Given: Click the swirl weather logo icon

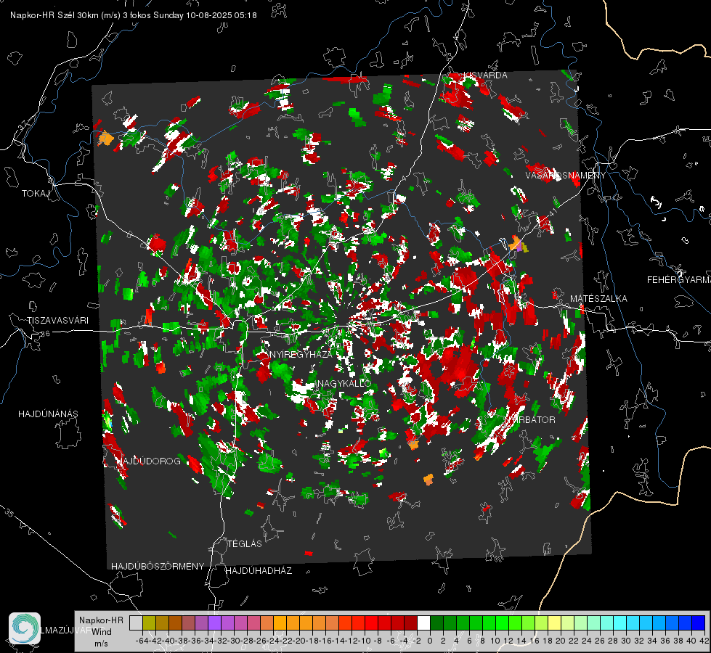Looking at the screenshot, I should (x=25, y=628).
